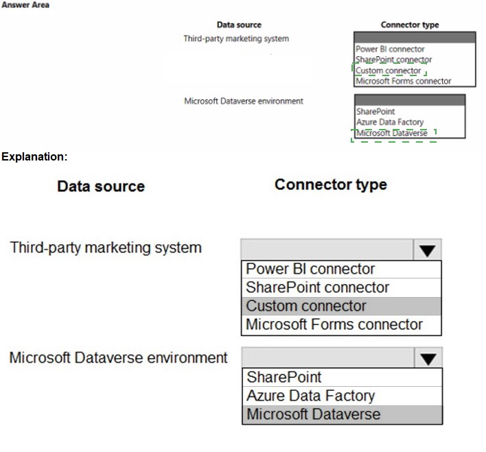Select 'Microsoft Dataverse' in the Answer Area list
486x452 pixels.
tap(392, 133)
